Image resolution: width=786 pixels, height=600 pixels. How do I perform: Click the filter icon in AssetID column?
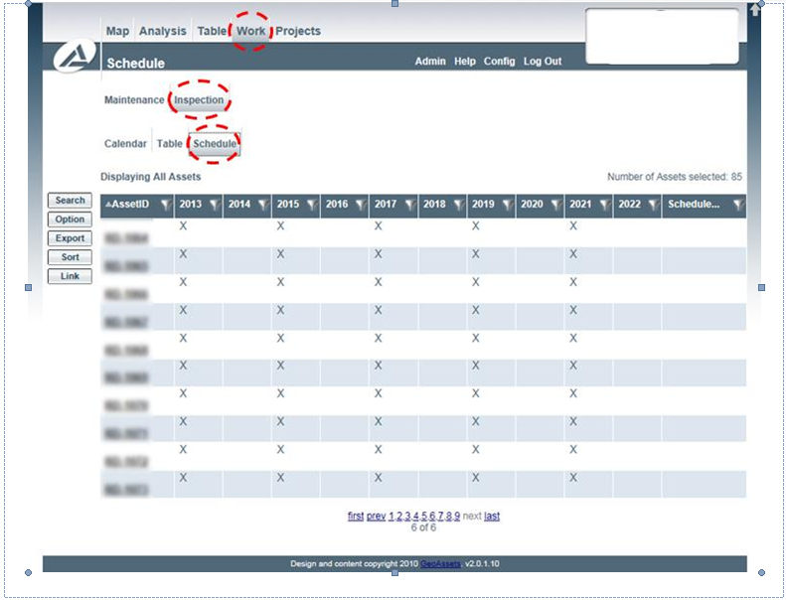click(x=166, y=205)
